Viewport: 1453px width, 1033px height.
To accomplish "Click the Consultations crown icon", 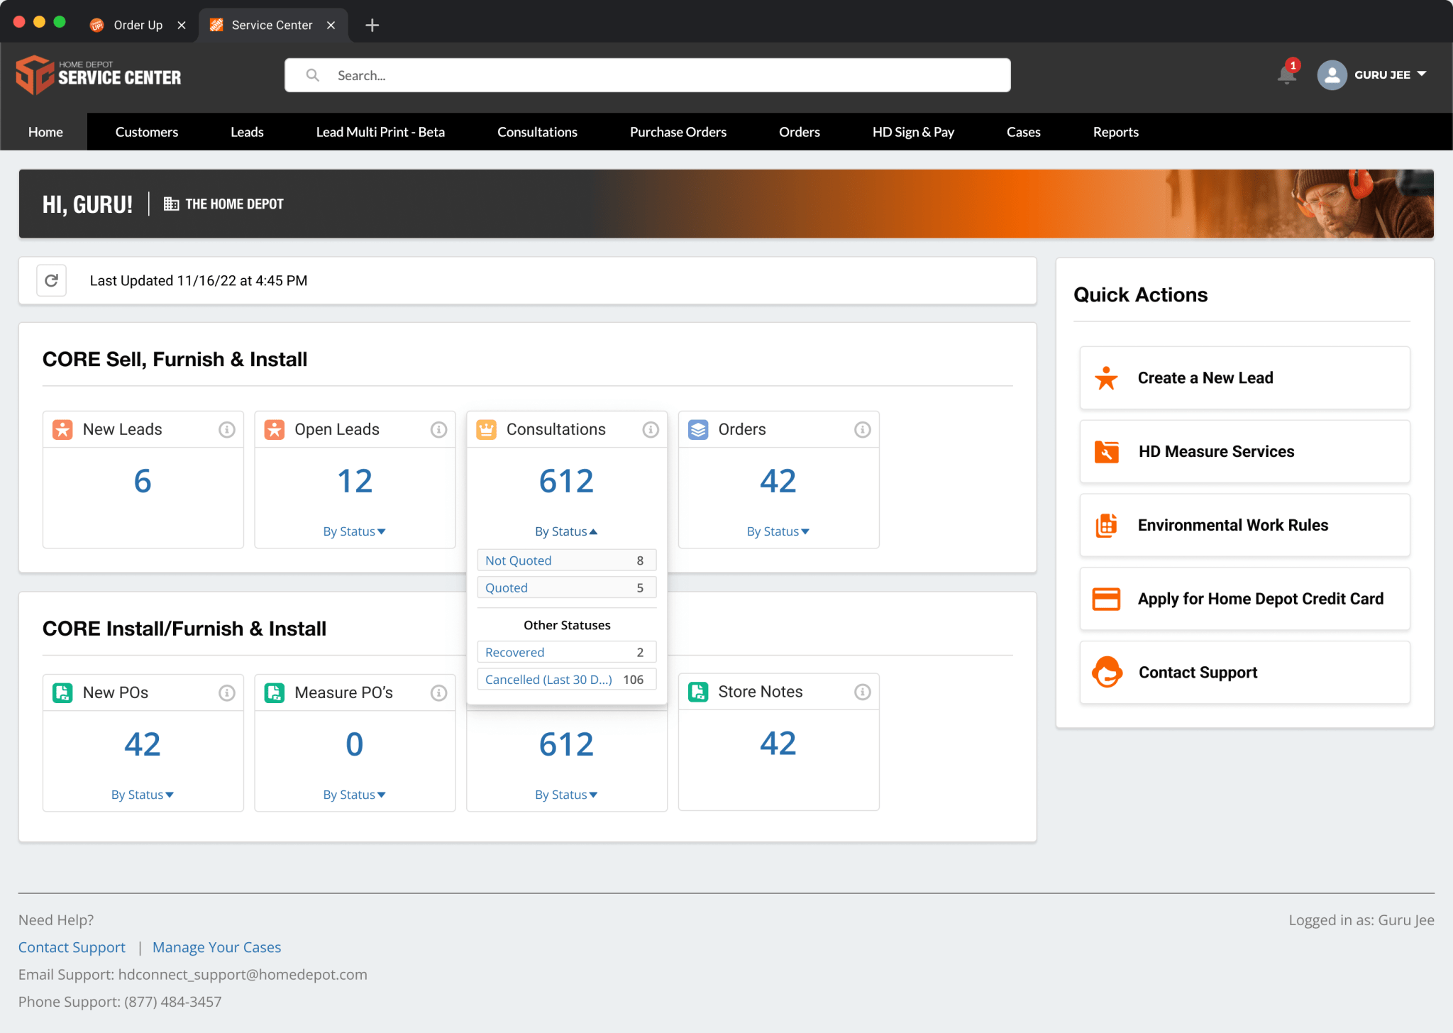I will [x=487, y=430].
